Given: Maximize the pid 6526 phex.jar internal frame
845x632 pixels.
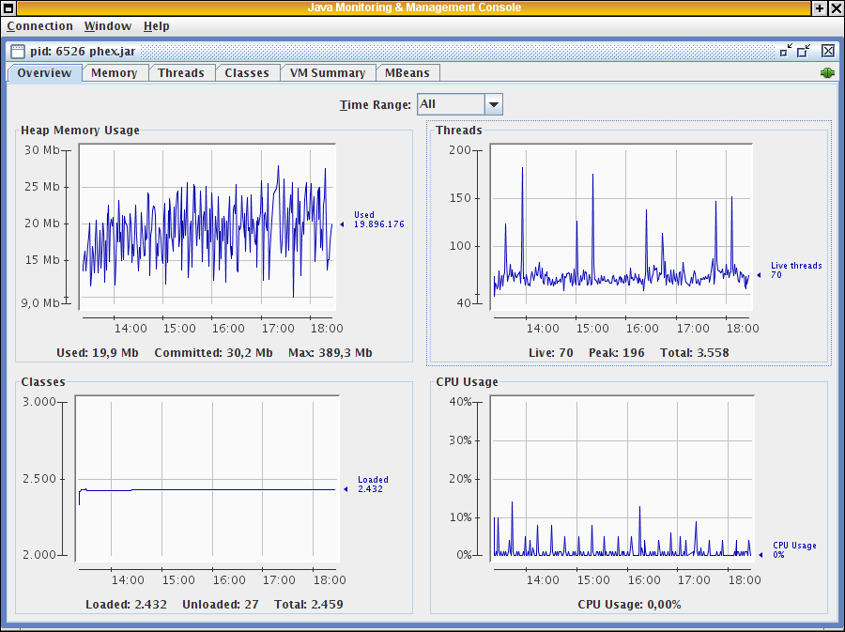Looking at the screenshot, I should click(x=804, y=51).
